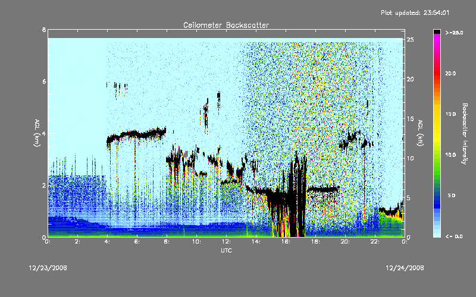Click the 20.0 colorbar tick label
Viewport: 476px width, 297px height.
450,74
